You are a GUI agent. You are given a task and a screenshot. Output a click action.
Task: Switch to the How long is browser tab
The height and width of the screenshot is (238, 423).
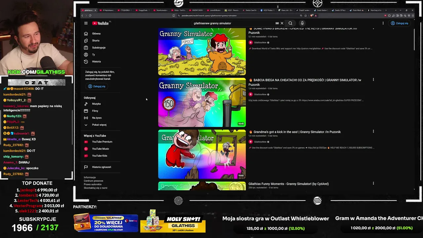click(x=374, y=10)
